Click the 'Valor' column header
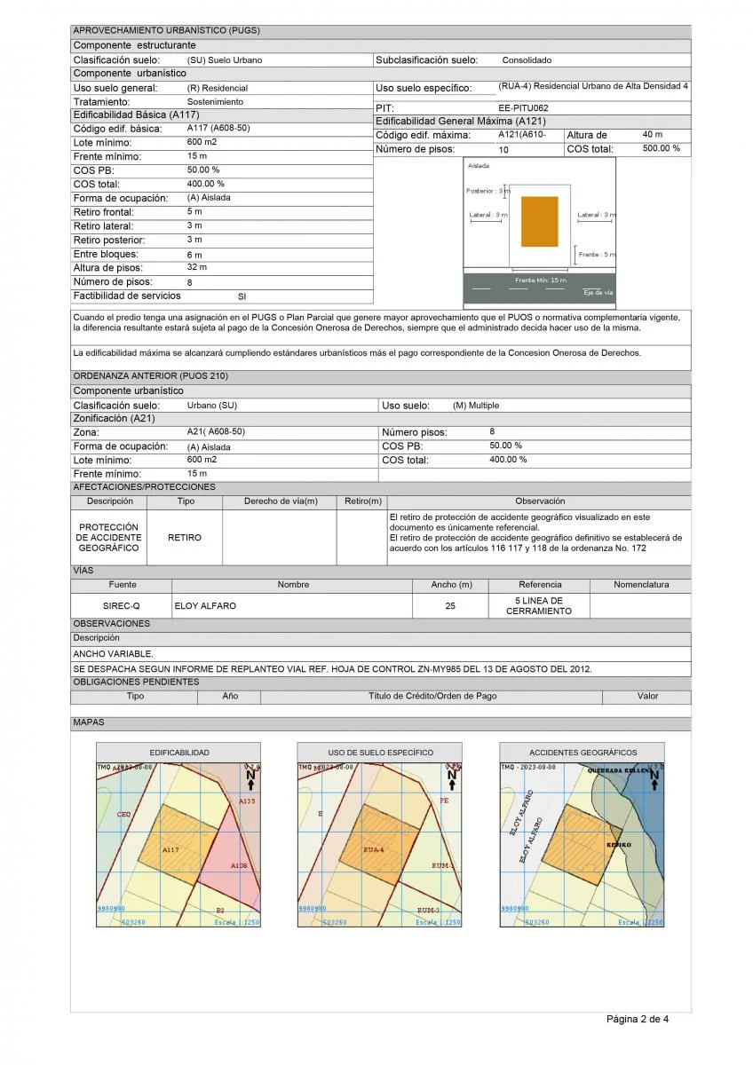The image size is (753, 1065). (648, 697)
